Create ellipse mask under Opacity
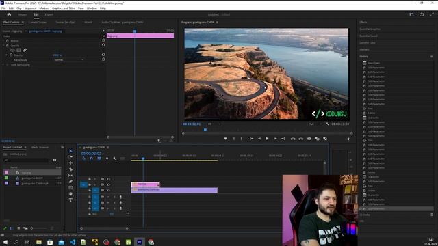The image size is (438, 246). click(x=12, y=50)
